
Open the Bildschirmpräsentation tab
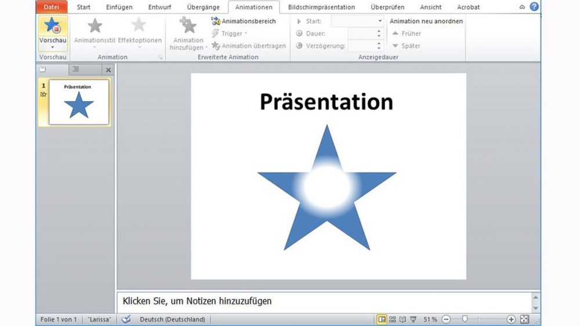[x=321, y=7]
